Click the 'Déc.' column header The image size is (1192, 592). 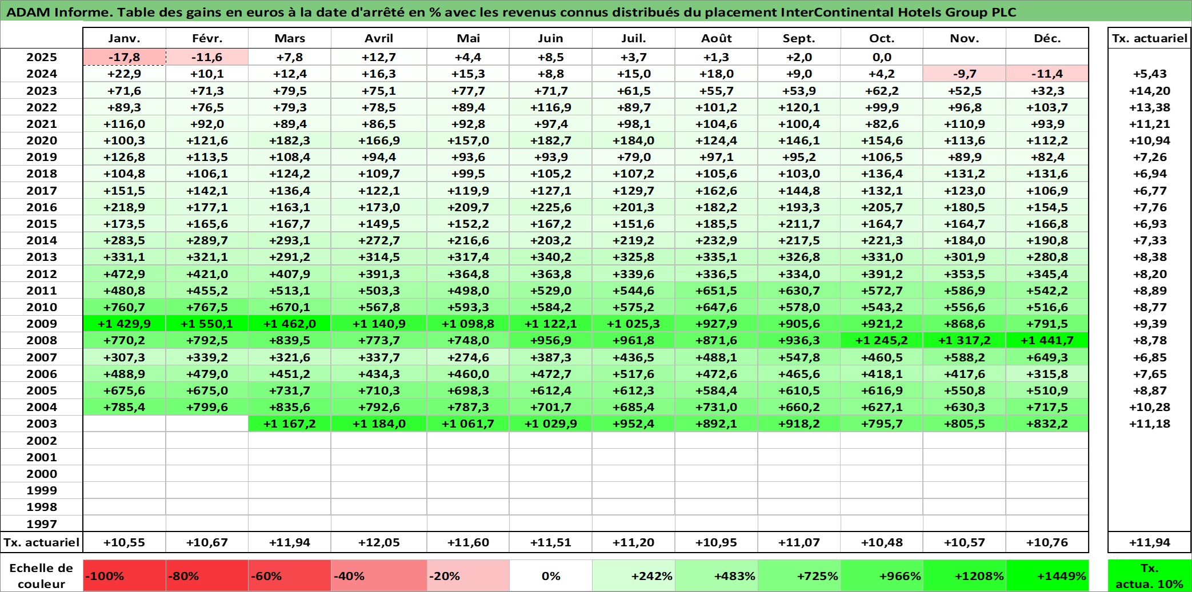1047,38
